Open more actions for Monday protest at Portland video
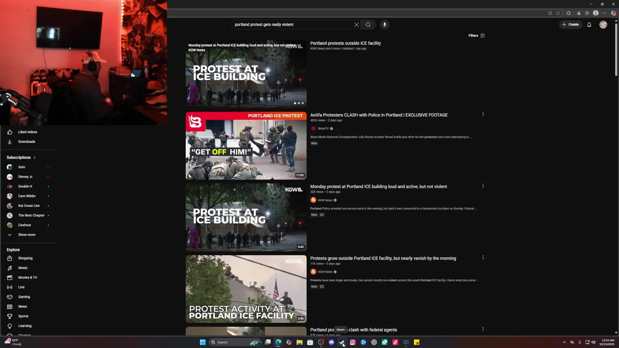 click(x=483, y=186)
